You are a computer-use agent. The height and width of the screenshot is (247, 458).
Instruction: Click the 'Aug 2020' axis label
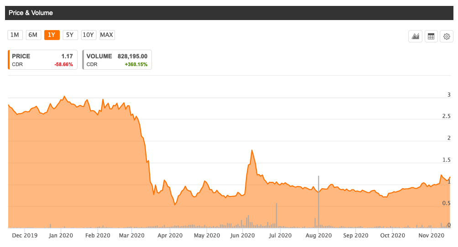point(318,235)
